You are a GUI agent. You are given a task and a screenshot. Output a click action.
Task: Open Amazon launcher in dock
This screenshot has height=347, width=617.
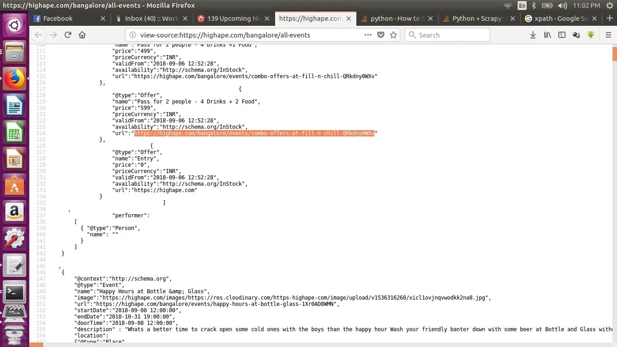(x=14, y=211)
